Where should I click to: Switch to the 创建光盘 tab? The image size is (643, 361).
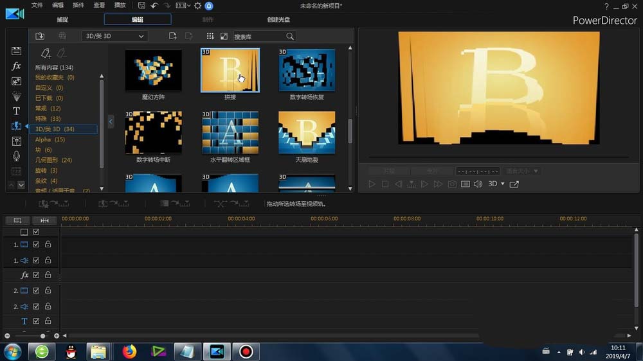(278, 20)
